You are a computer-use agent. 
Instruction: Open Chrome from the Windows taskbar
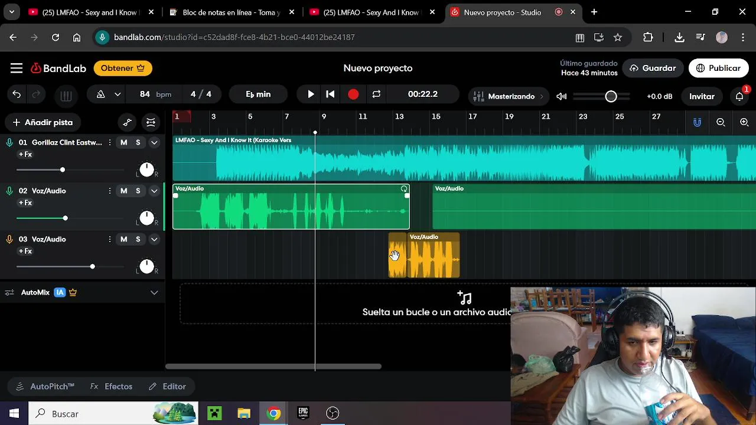pos(273,413)
